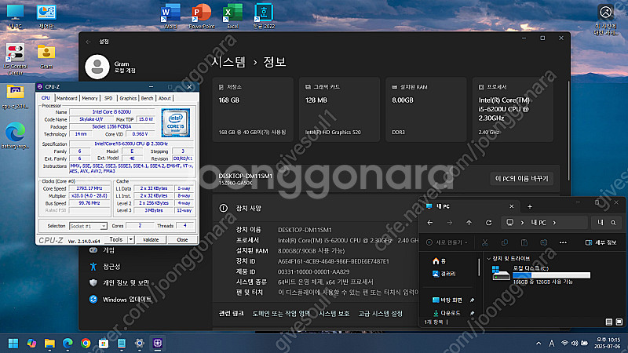628x353 pixels.
Task: Open the New (새로 만들기) dropdown in Explorer
Action: [x=447, y=242]
